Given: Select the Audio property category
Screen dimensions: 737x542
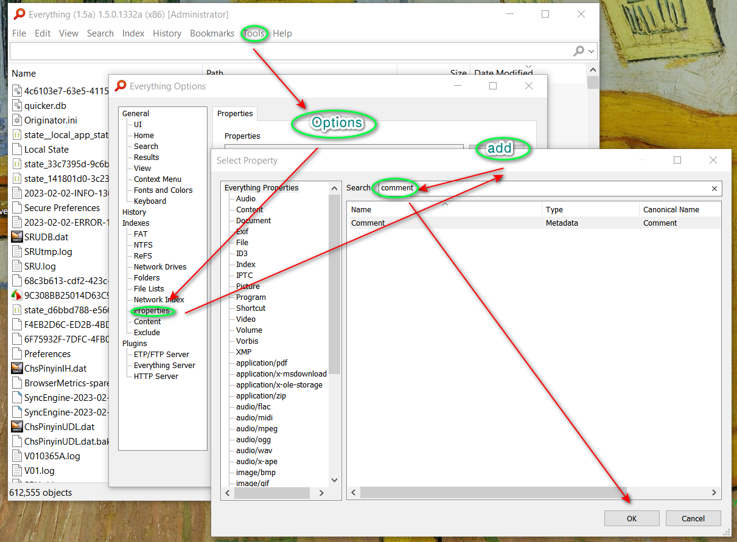Looking at the screenshot, I should click(x=246, y=199).
